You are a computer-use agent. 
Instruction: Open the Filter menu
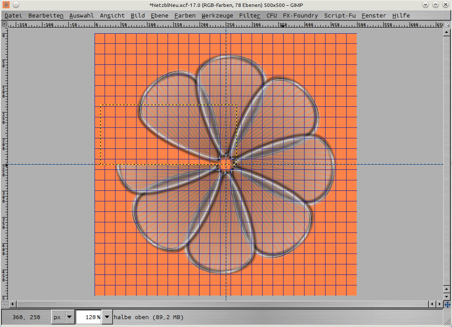[x=249, y=15]
